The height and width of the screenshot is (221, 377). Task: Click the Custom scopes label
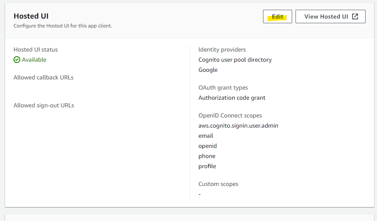click(x=218, y=184)
